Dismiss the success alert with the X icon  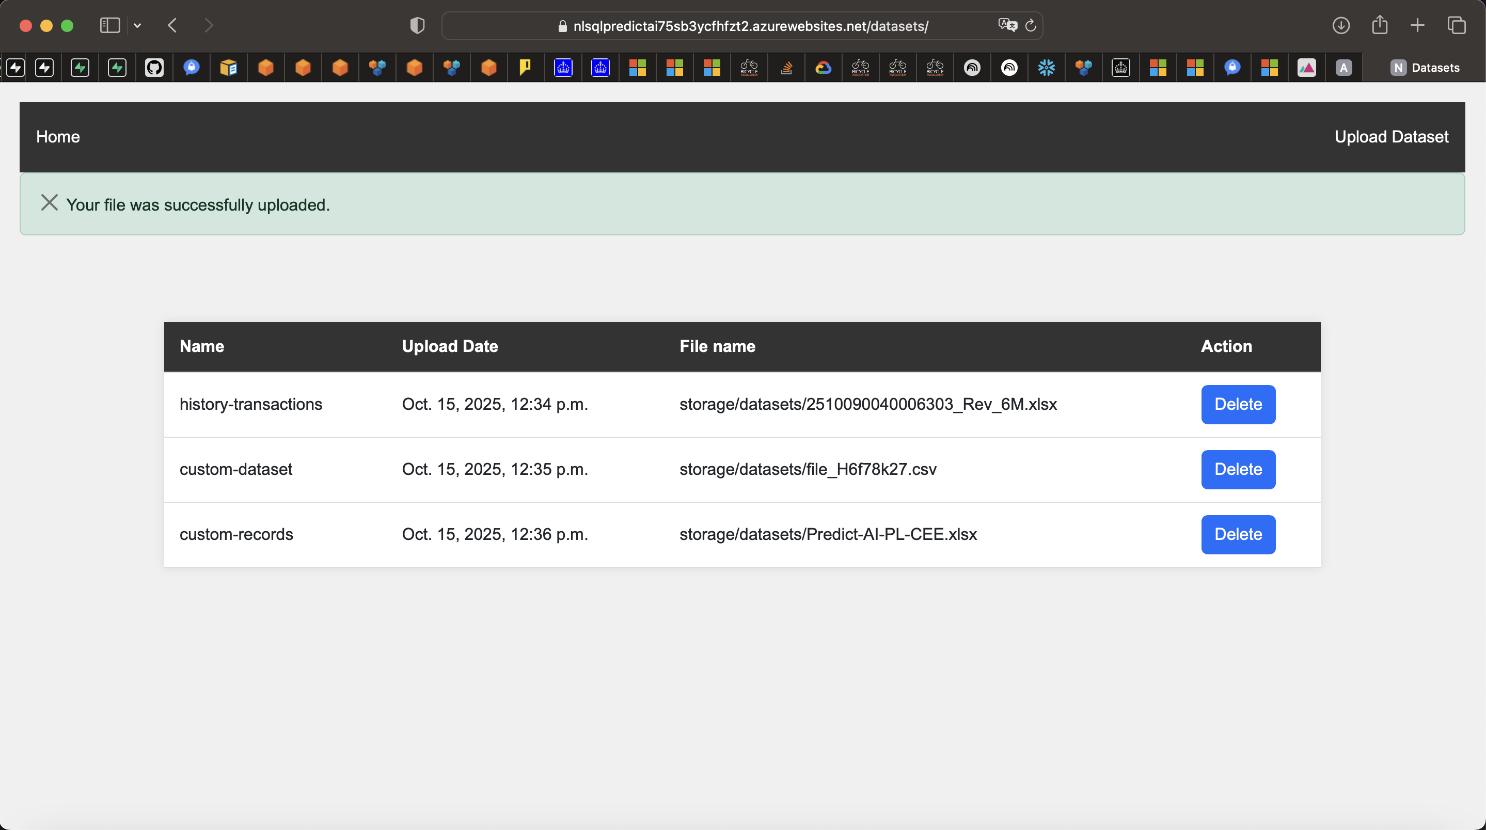coord(50,202)
